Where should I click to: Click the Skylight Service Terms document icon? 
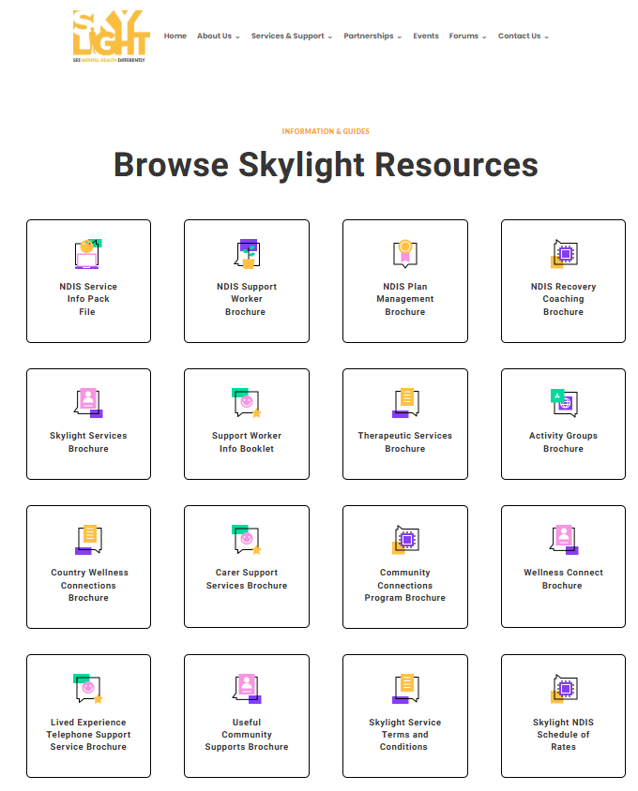click(x=405, y=689)
